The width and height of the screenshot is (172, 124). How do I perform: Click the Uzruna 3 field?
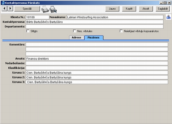tap(97, 82)
